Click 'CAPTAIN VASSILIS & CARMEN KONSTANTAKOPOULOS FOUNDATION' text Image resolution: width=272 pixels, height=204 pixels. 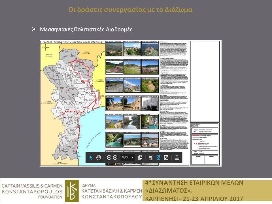pyautogui.click(x=32, y=191)
